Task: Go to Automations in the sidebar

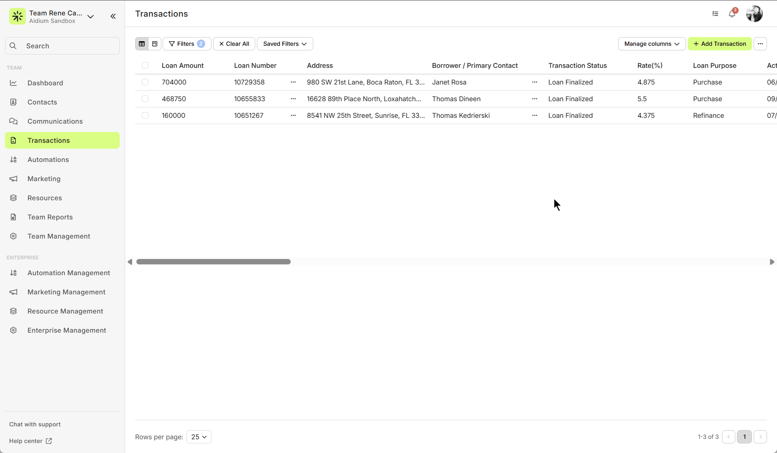Action: pyautogui.click(x=48, y=159)
